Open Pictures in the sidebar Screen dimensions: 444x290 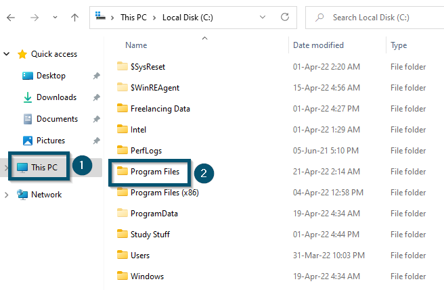[x=51, y=141]
